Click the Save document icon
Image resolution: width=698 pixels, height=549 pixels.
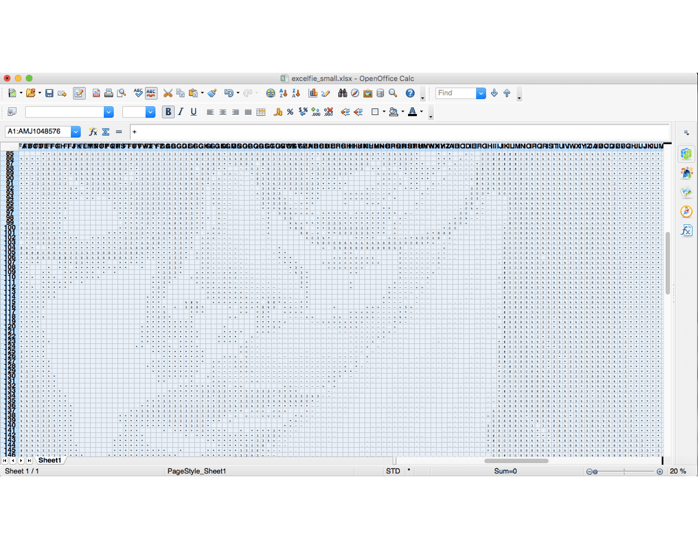pos(50,94)
